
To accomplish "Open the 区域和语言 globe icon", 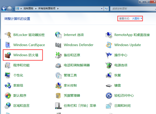I will (8, 106).
